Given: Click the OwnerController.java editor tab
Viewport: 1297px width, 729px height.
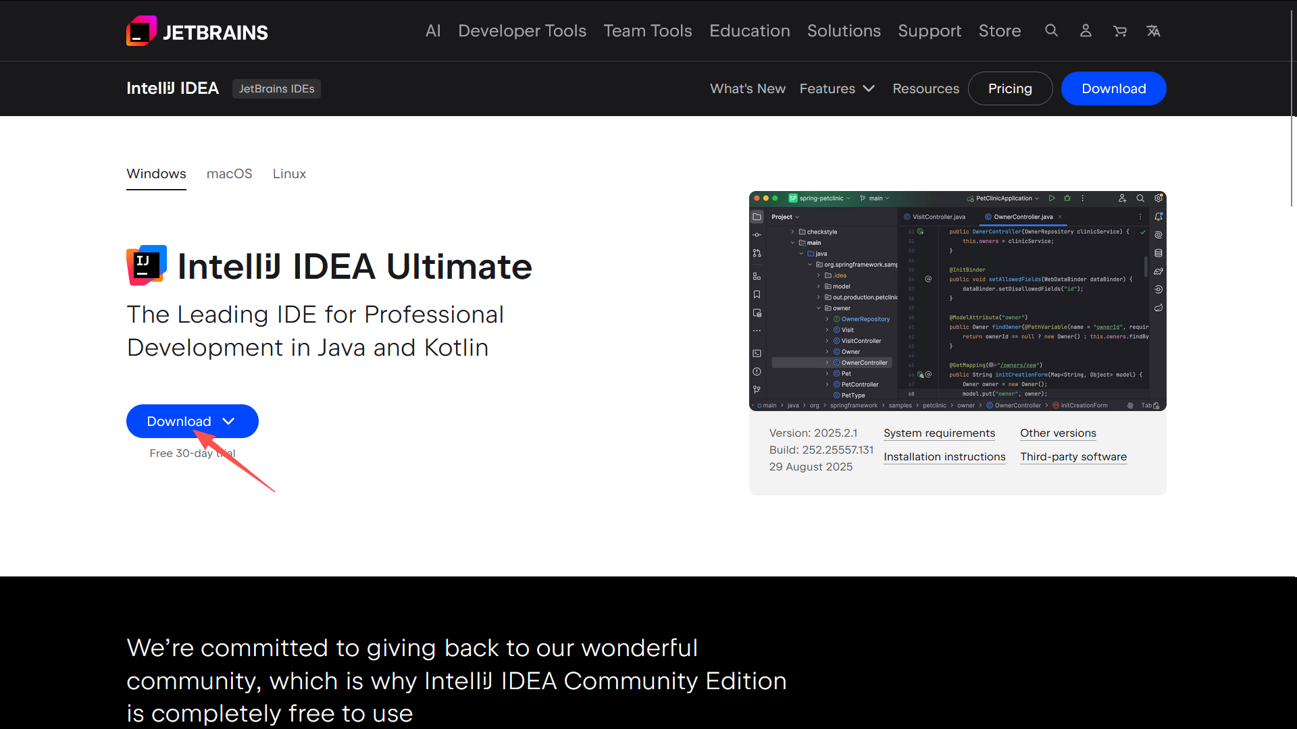Looking at the screenshot, I should 1023,217.
